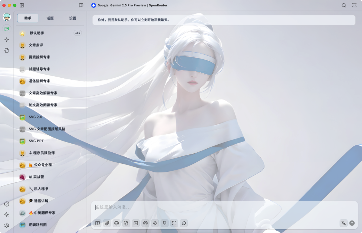Screen dimensions: 362x233
Task: Enable web search with the globe icon
Action: click(116, 223)
